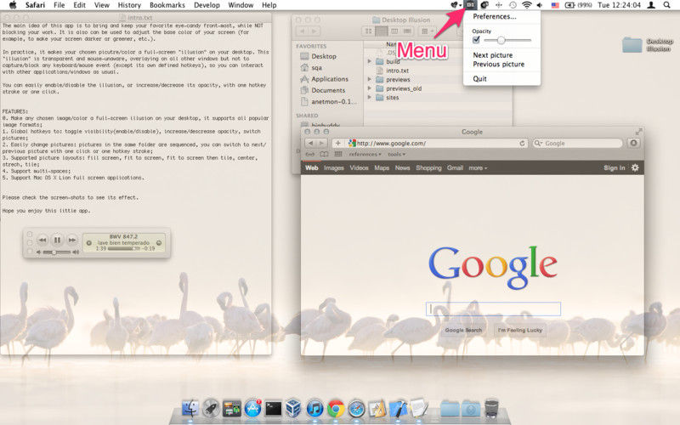The image size is (680, 425).
Task: Open Finder from the Dock
Action: tap(190, 408)
